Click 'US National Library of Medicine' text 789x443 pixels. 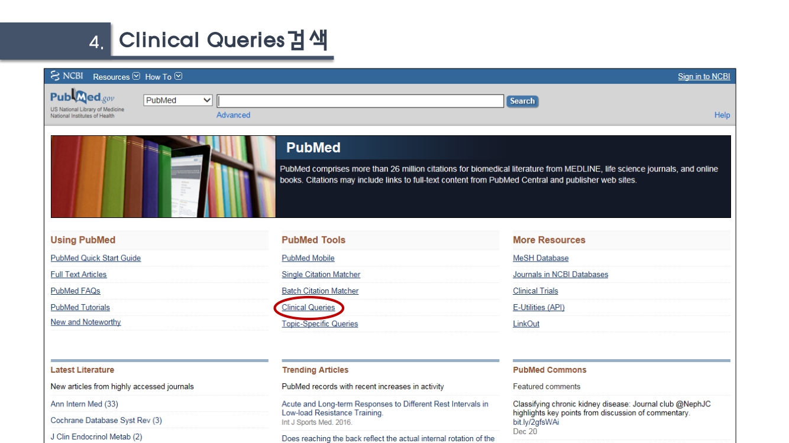pos(88,110)
